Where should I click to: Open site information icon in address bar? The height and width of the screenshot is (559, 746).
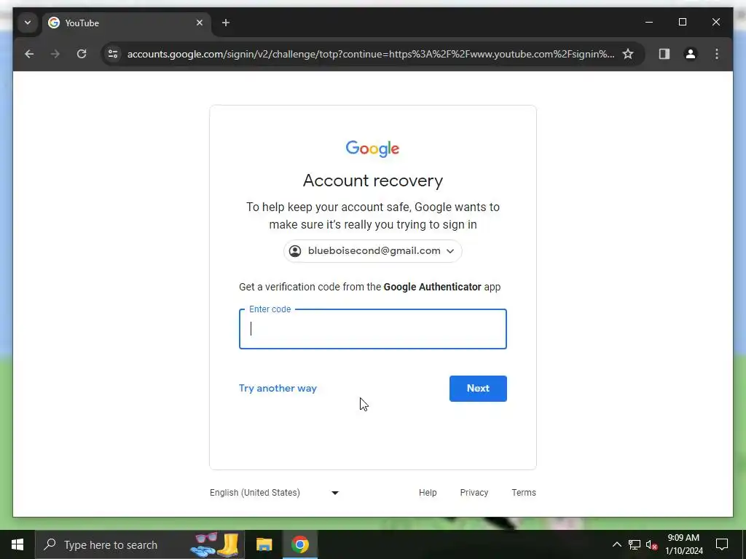(x=113, y=54)
